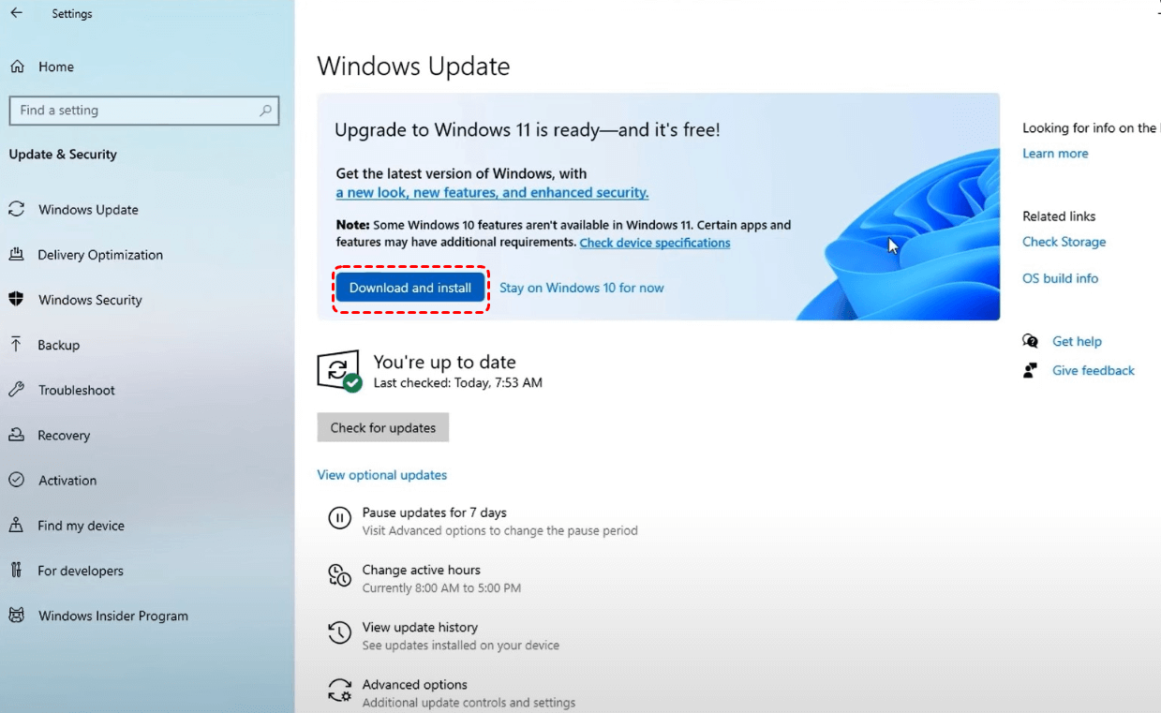Click the Activation checkmark icon
The width and height of the screenshot is (1161, 713).
17,480
